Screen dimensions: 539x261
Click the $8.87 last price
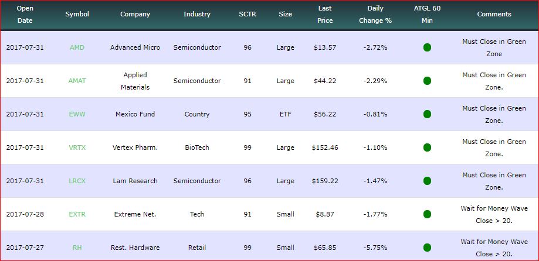(325, 214)
